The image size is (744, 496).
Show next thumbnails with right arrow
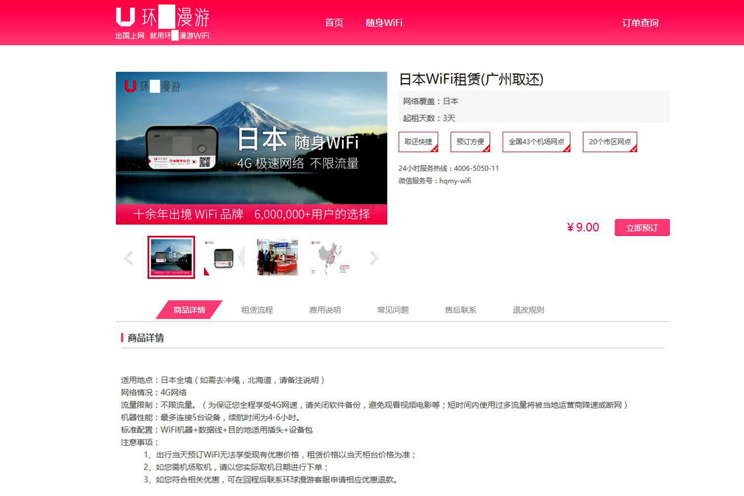(374, 258)
